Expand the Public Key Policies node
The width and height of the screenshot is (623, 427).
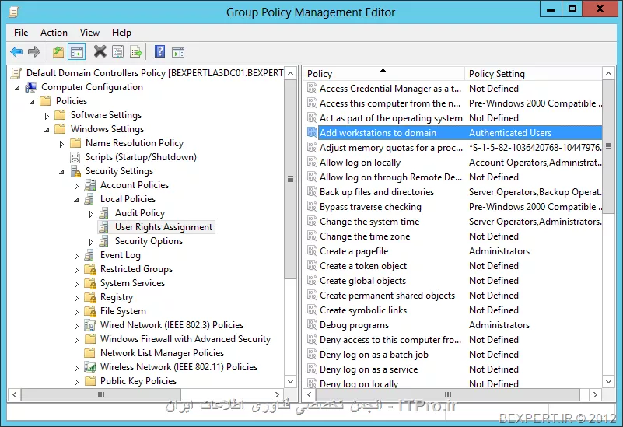tap(76, 381)
